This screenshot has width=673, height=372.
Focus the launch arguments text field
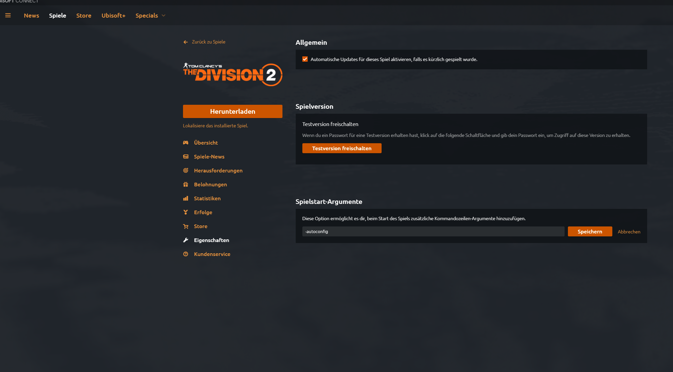pyautogui.click(x=433, y=231)
